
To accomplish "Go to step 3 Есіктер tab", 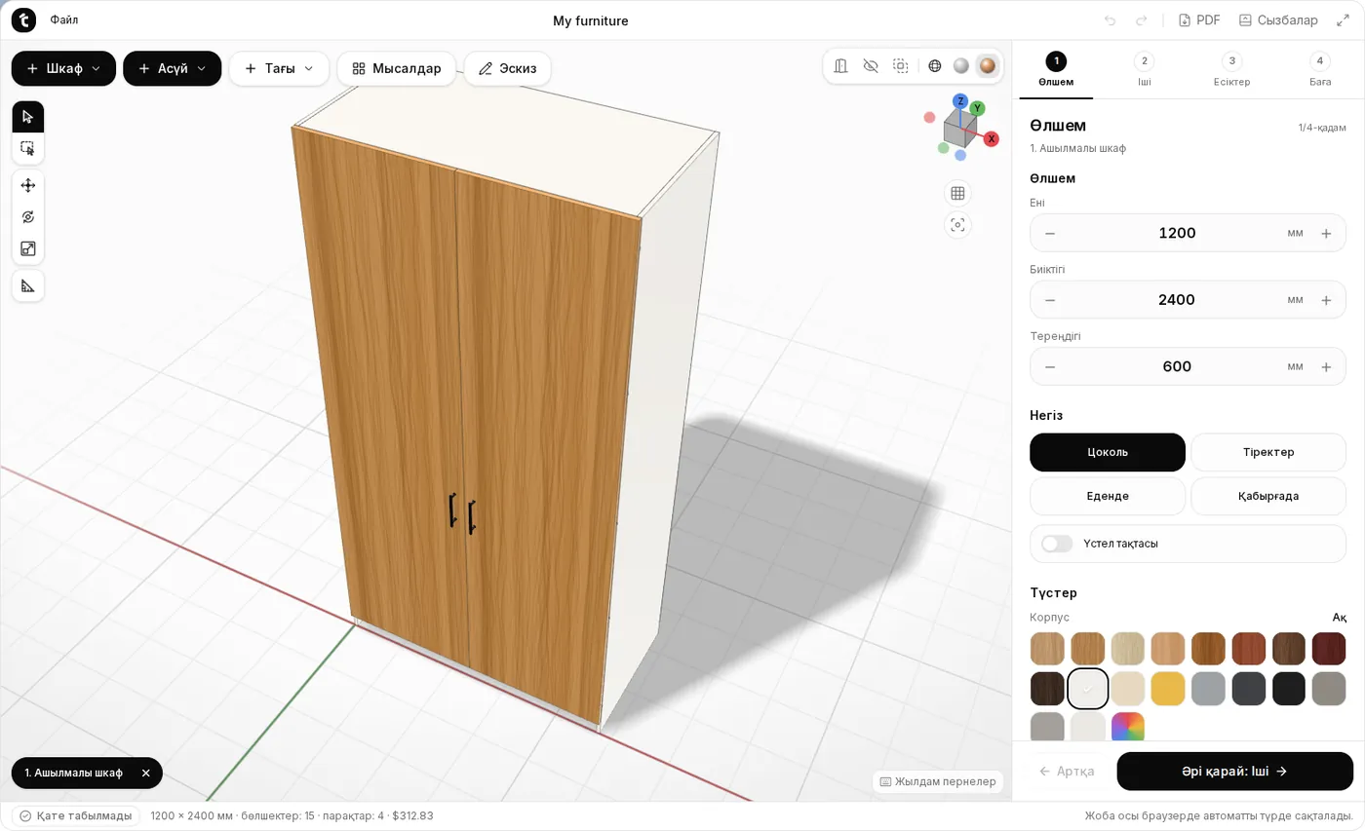I will pos(1231,70).
